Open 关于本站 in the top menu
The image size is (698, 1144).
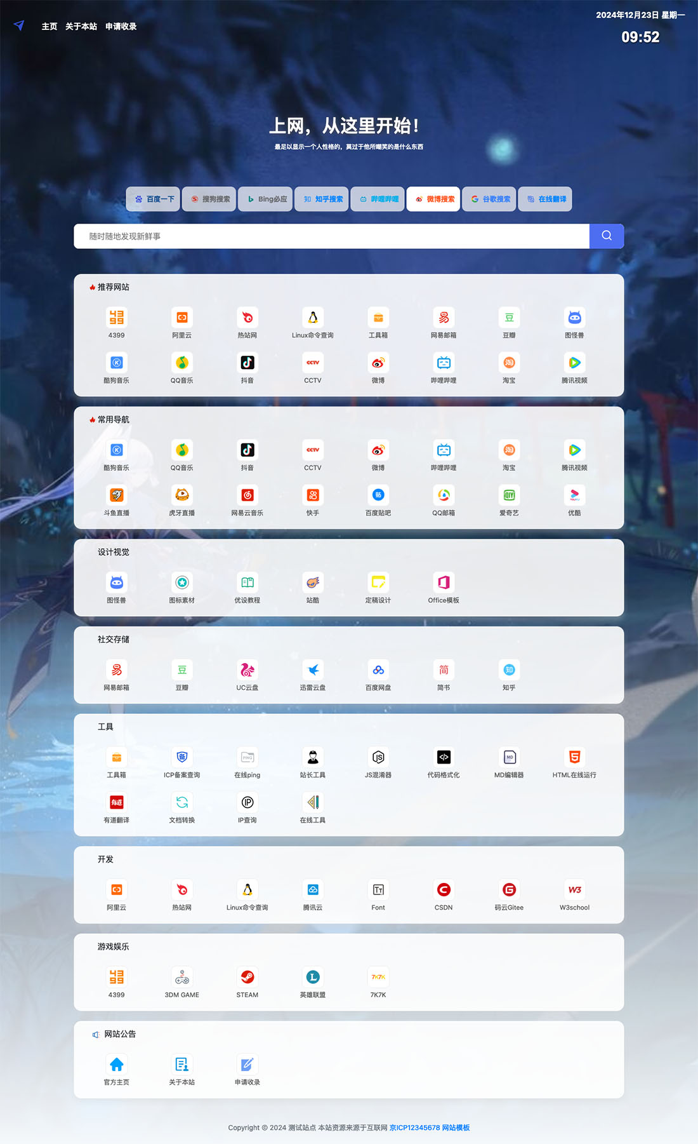81,26
